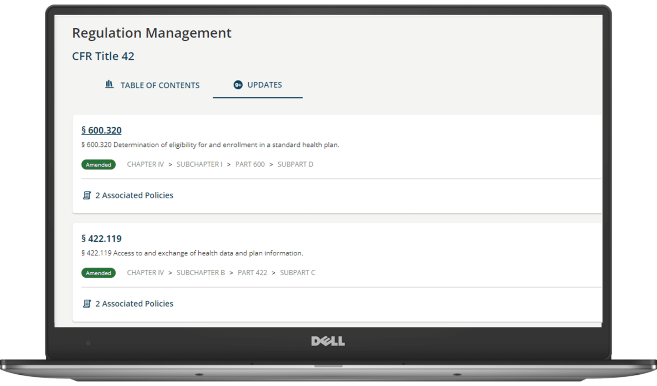Open SUBPART D from the breadcrumb
The height and width of the screenshot is (386, 657).
click(295, 164)
